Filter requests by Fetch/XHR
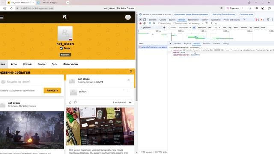 (x=202, y=27)
